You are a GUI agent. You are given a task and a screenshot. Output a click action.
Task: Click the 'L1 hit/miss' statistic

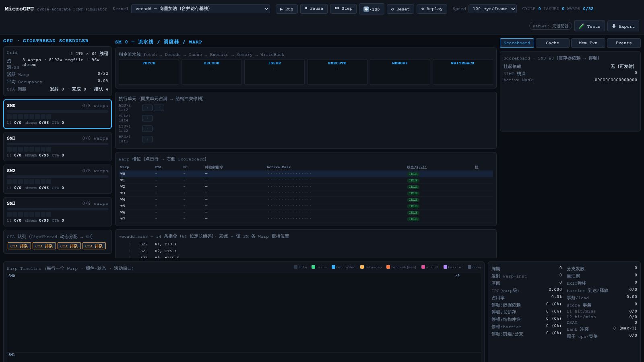tap(602, 311)
